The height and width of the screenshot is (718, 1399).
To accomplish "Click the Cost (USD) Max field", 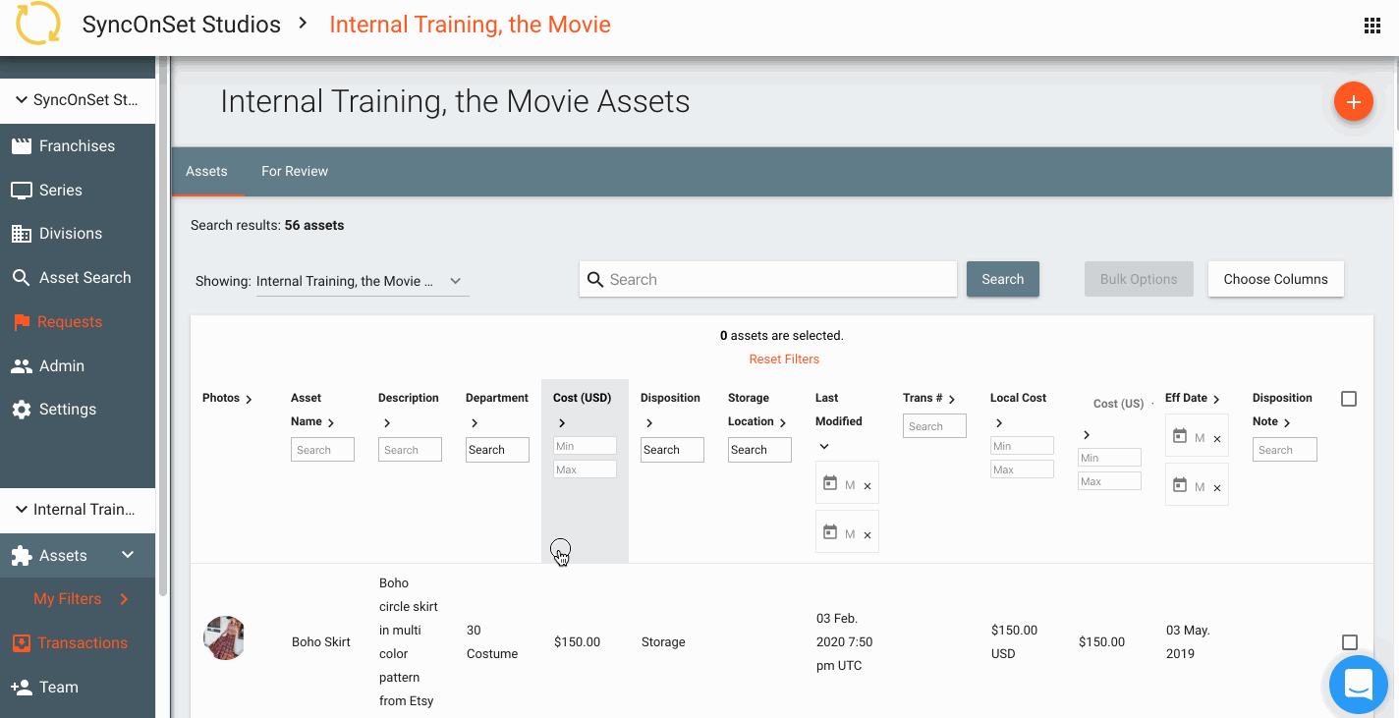I will pos(585,469).
